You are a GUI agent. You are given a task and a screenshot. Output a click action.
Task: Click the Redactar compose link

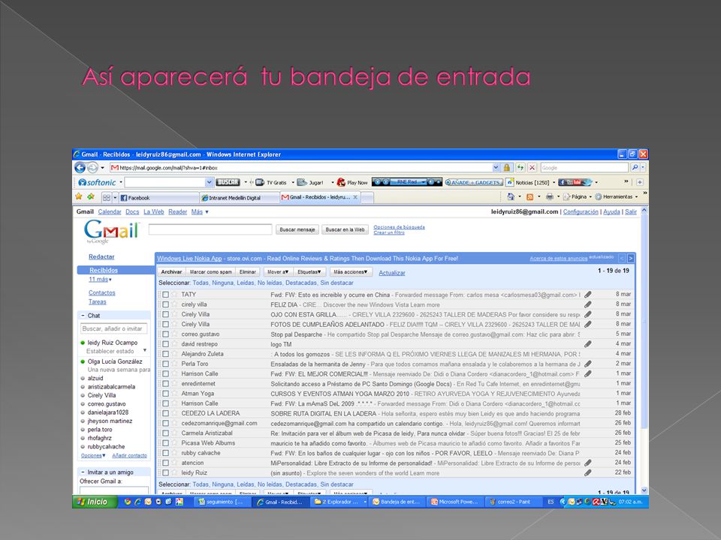(x=101, y=256)
